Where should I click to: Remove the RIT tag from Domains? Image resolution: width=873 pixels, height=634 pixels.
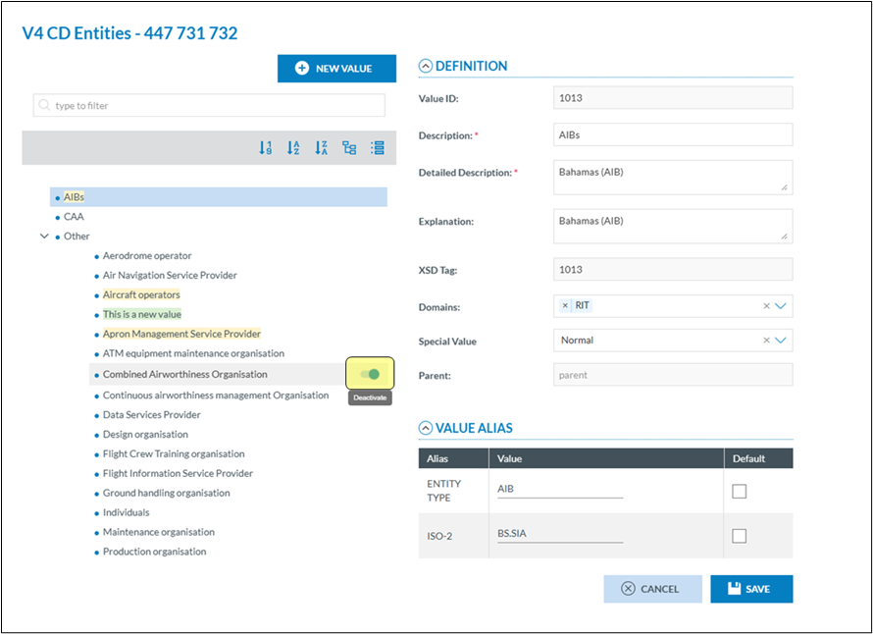(565, 306)
